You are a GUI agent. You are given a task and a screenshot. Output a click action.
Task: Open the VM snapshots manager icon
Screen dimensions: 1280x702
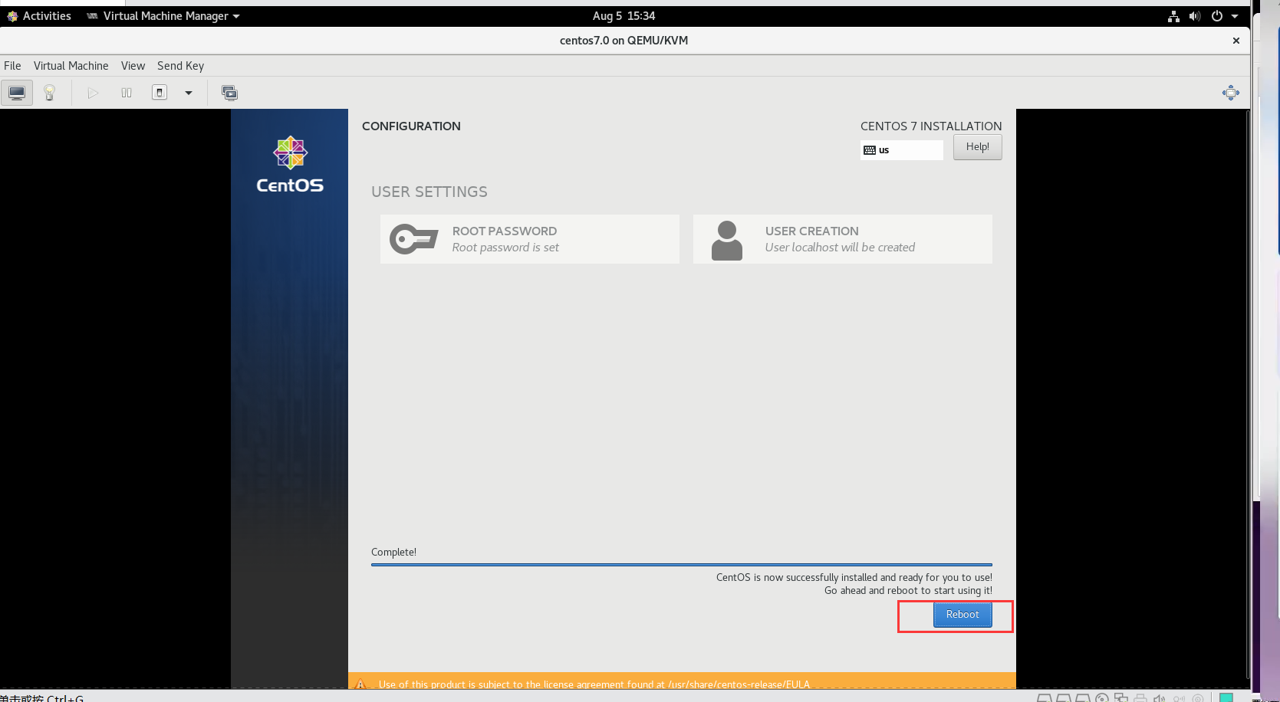229,93
